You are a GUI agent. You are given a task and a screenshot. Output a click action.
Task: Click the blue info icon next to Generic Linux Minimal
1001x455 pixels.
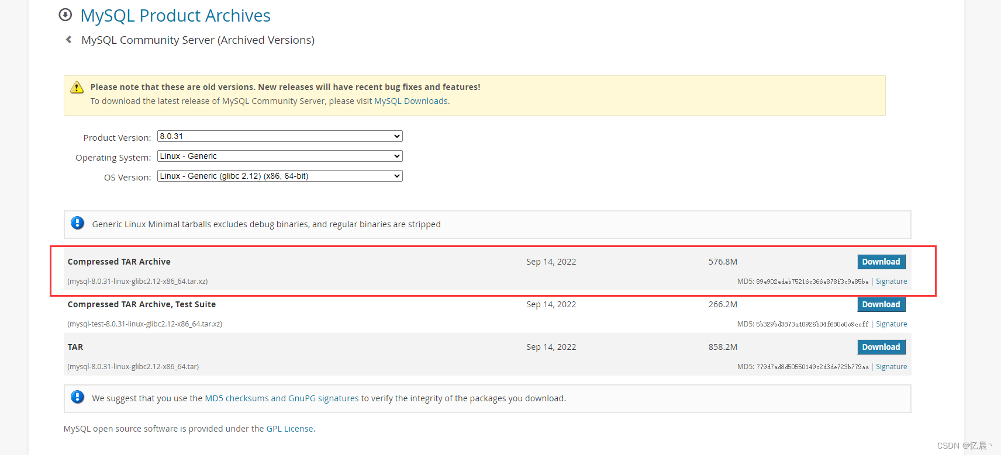(77, 223)
